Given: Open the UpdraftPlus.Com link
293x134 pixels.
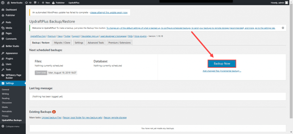Looking at the screenshot, I should [x=38, y=36].
